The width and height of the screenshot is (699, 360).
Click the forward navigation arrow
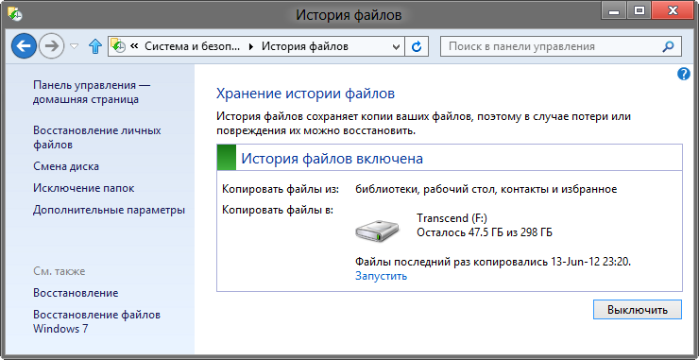pyautogui.click(x=51, y=46)
